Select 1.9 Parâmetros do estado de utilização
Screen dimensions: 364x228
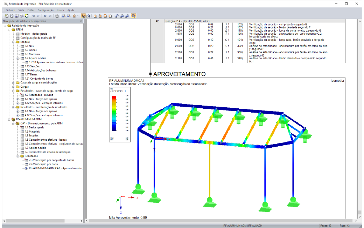click(x=48, y=152)
